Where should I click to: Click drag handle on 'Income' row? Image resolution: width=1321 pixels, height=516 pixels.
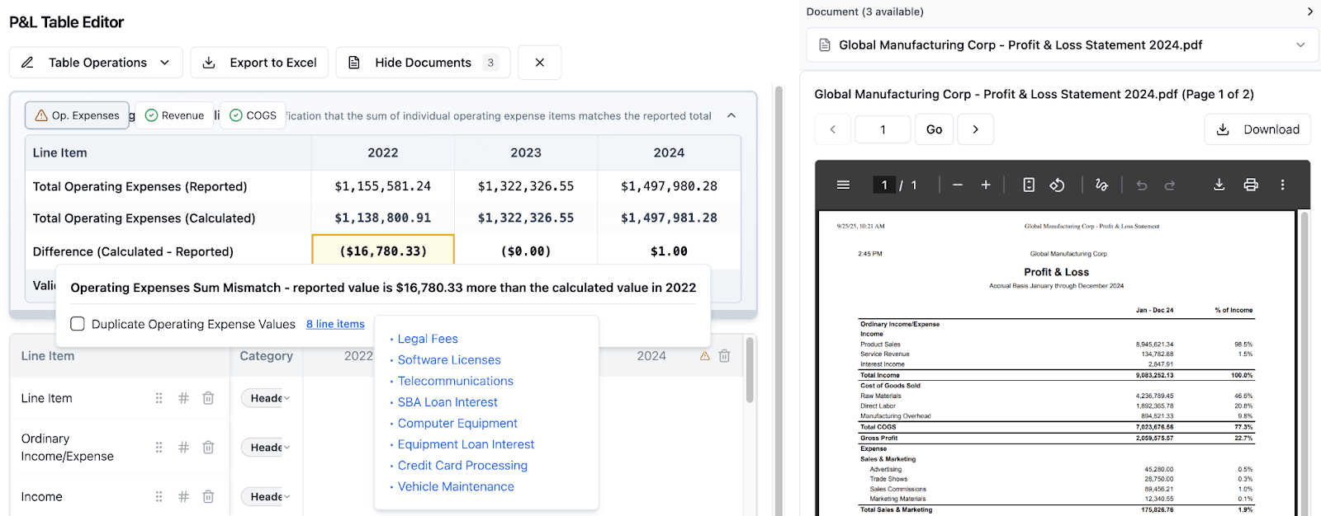159,497
